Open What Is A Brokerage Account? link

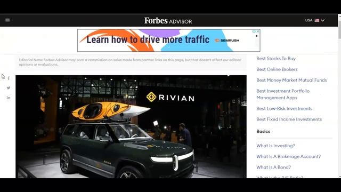point(288,156)
